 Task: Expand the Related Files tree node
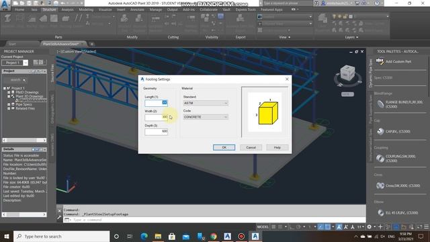9,108
